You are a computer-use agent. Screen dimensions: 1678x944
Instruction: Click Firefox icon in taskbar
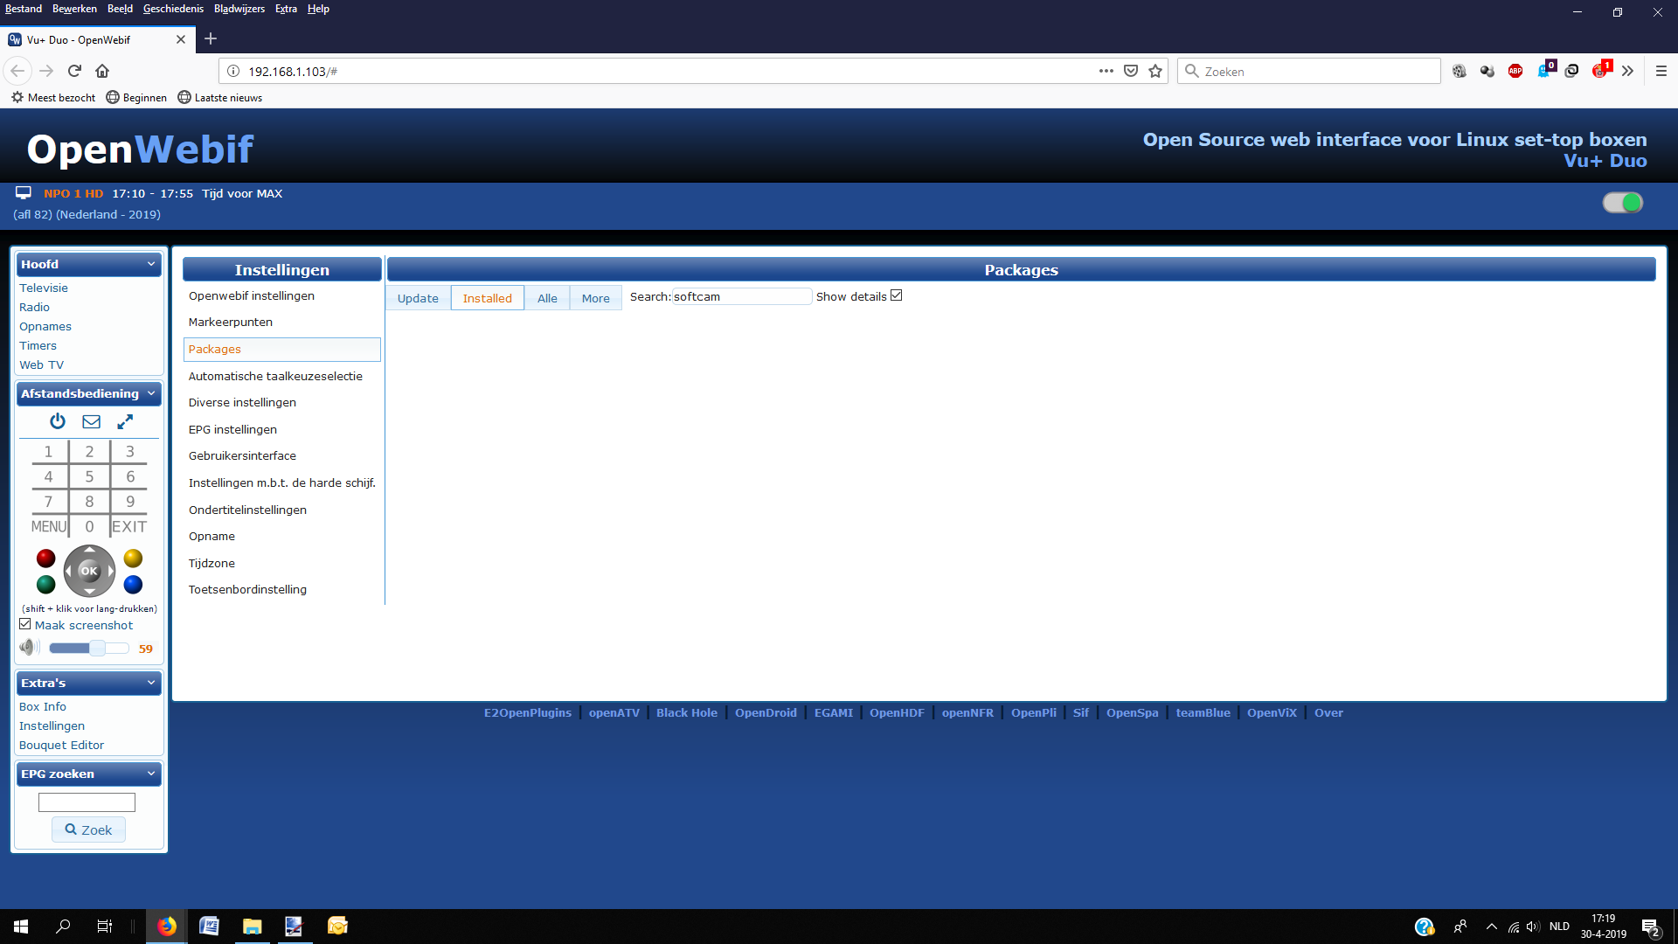pyautogui.click(x=166, y=926)
